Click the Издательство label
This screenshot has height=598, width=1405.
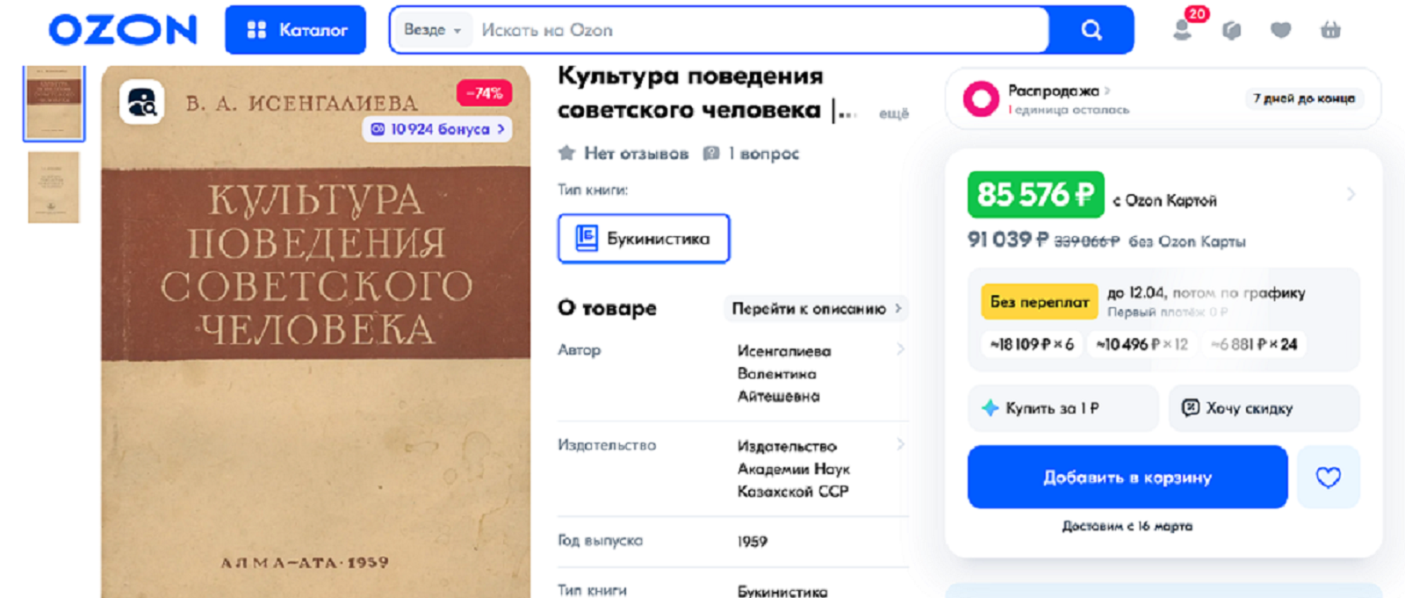pos(607,445)
